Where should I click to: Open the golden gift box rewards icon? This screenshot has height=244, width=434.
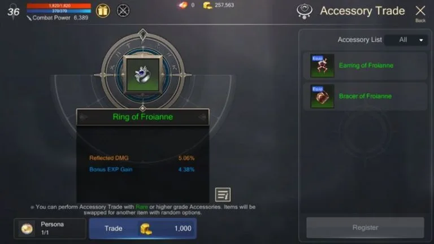pos(103,11)
